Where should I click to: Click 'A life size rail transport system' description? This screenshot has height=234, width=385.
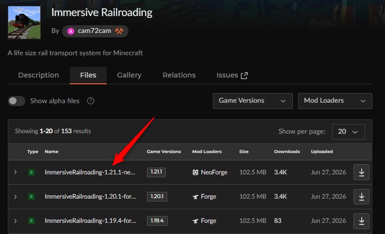click(x=75, y=53)
